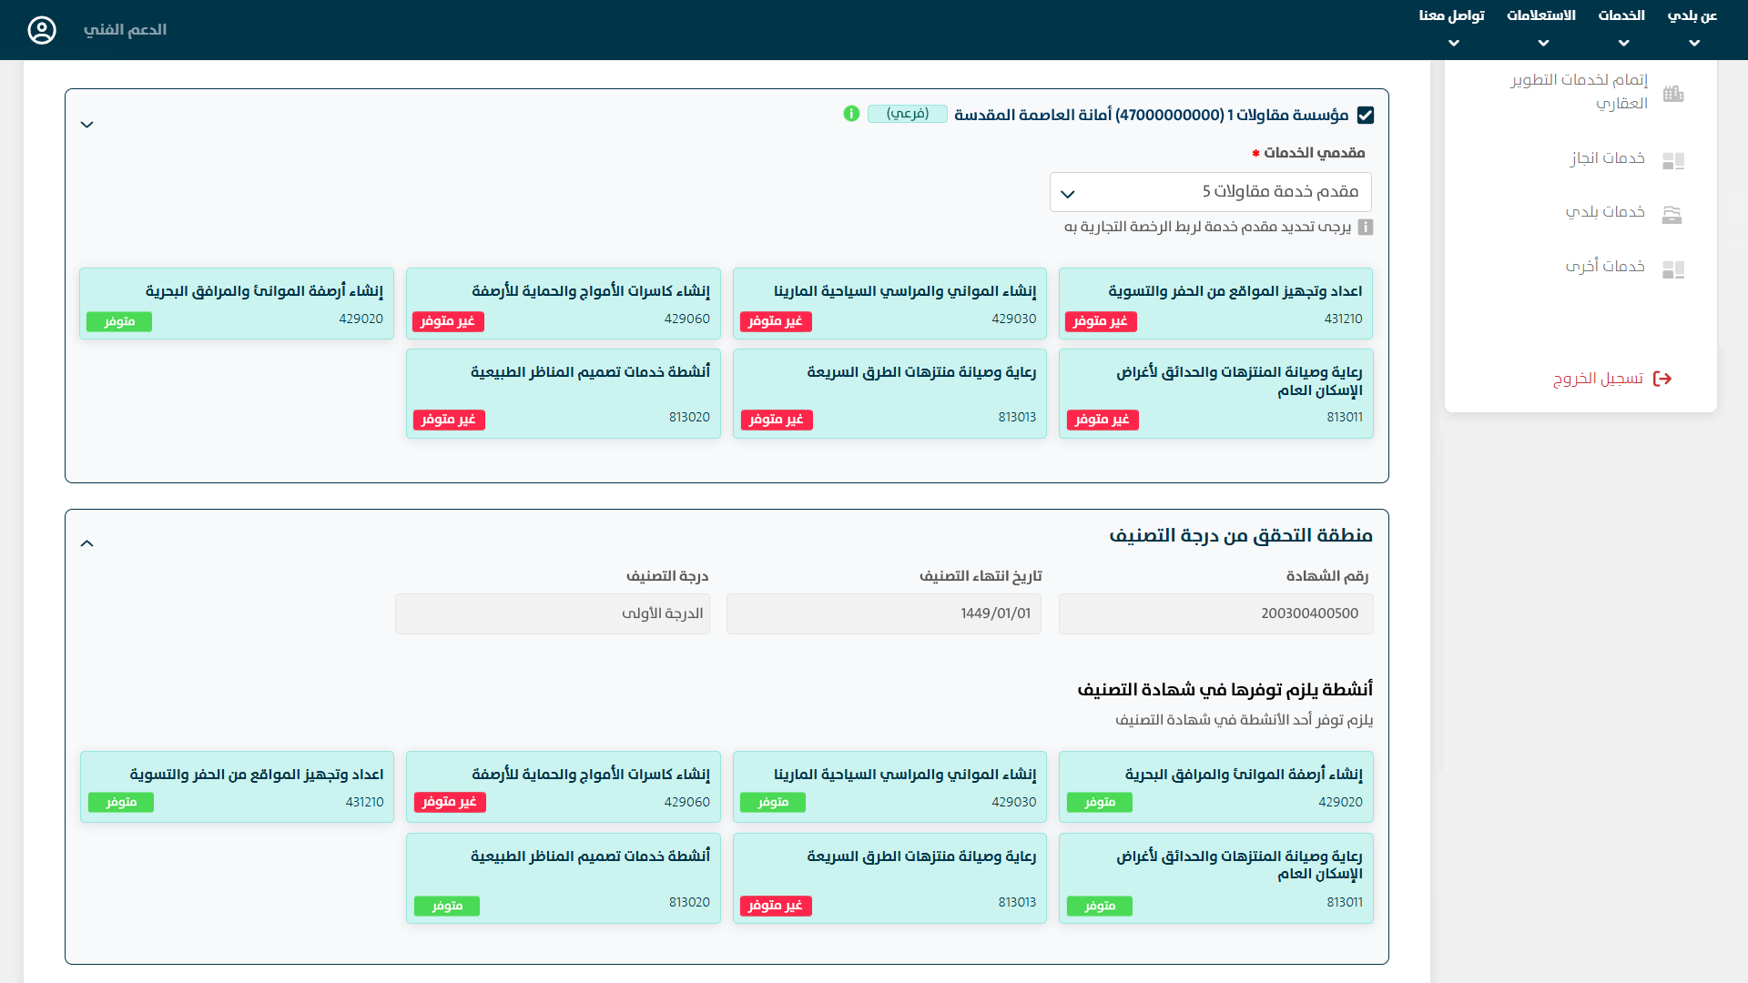Select the 429020 marine docks activity card
Viewport: 1748px width, 983px height.
point(237,303)
